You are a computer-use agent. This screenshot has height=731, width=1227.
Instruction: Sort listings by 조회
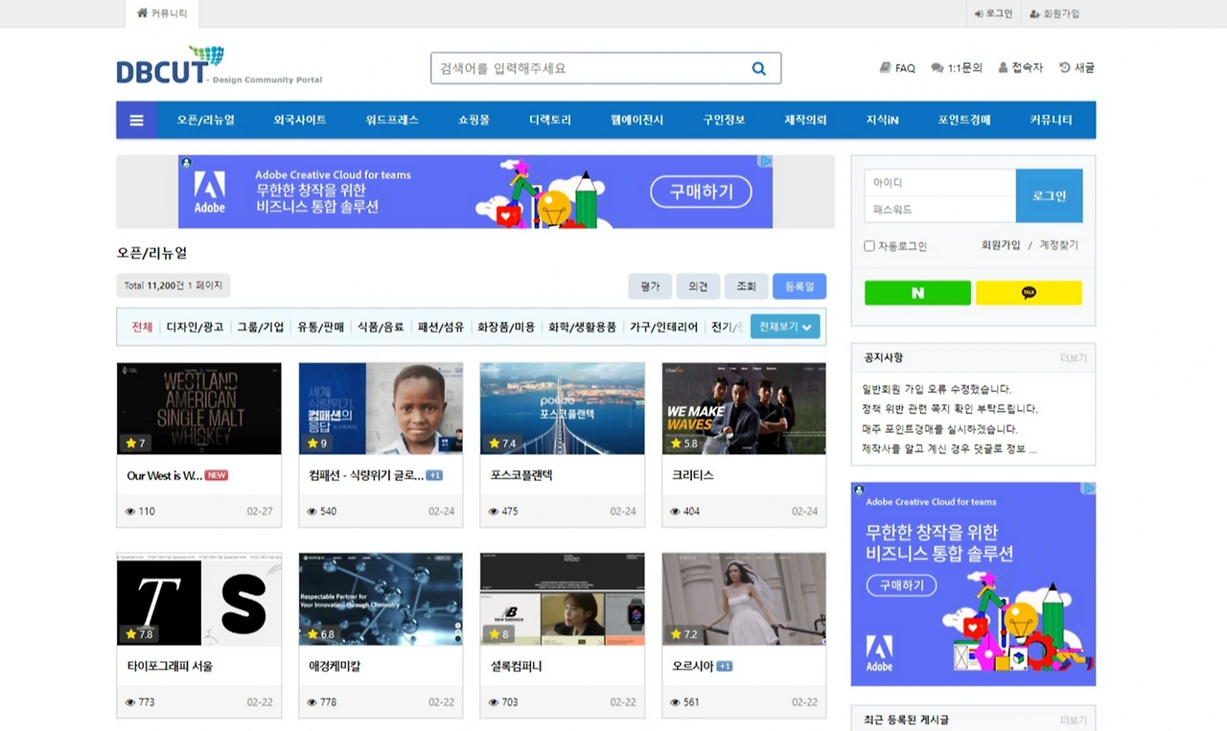coord(747,286)
